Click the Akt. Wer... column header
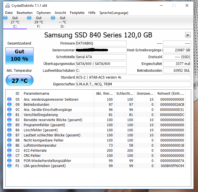The height and width of the screenshot is (192, 198). point(104,94)
